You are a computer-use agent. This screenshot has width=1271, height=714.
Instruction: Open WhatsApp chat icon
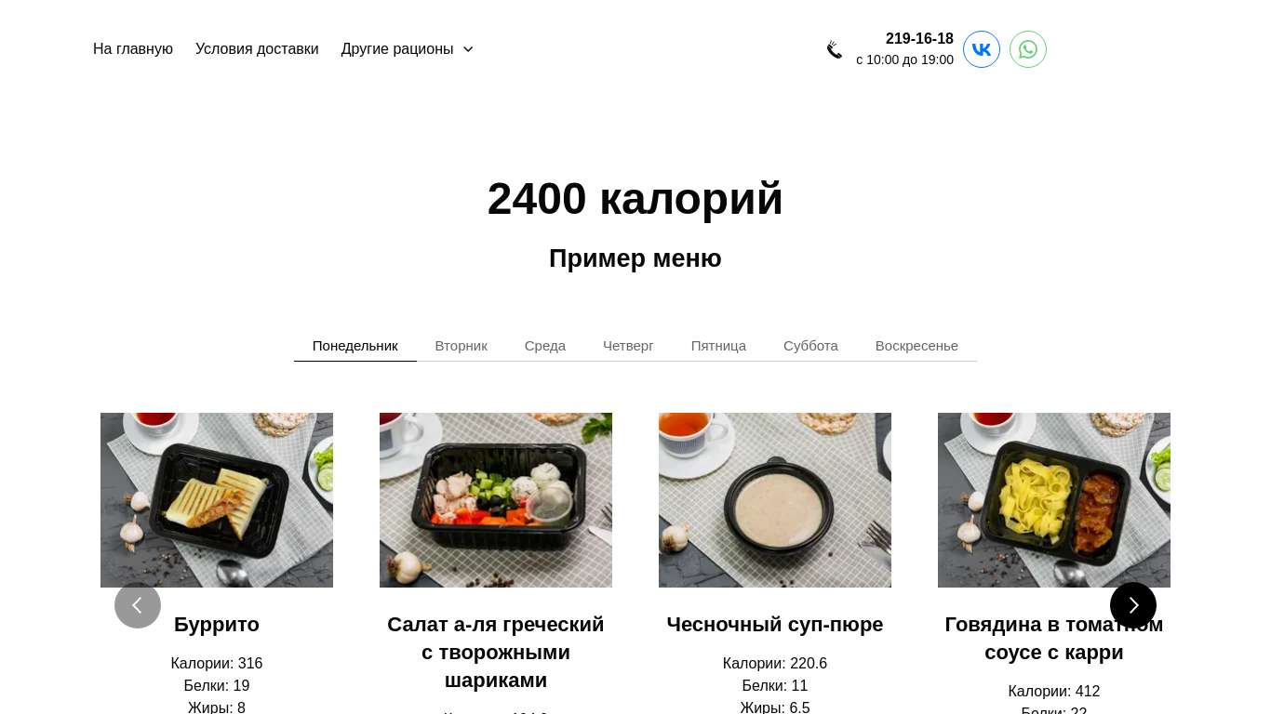[x=1028, y=49]
